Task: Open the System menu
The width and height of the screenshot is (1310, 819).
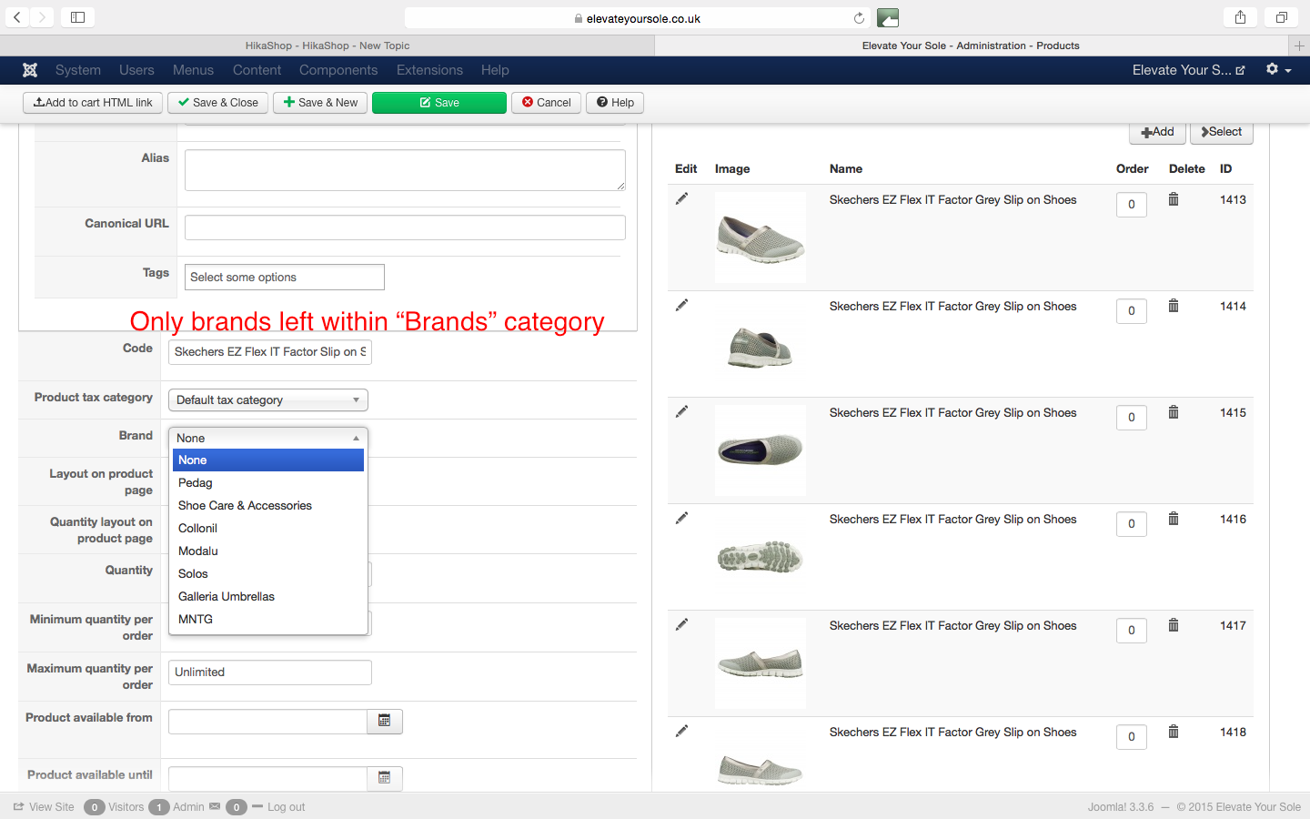Action: (78, 70)
